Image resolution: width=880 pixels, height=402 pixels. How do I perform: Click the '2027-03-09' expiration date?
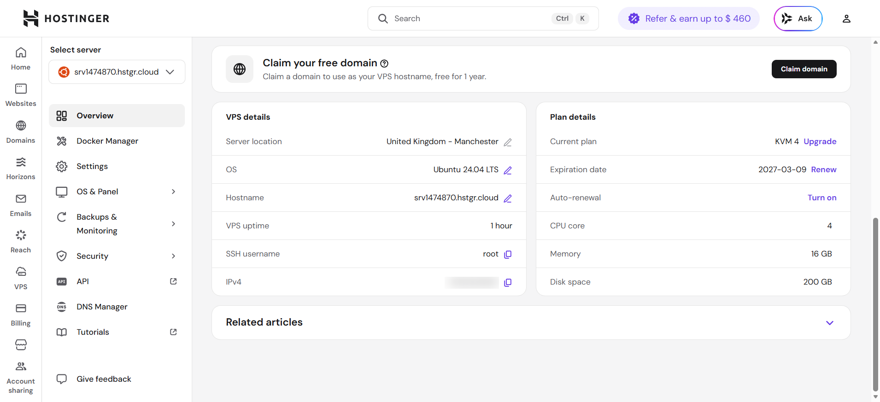[782, 169]
